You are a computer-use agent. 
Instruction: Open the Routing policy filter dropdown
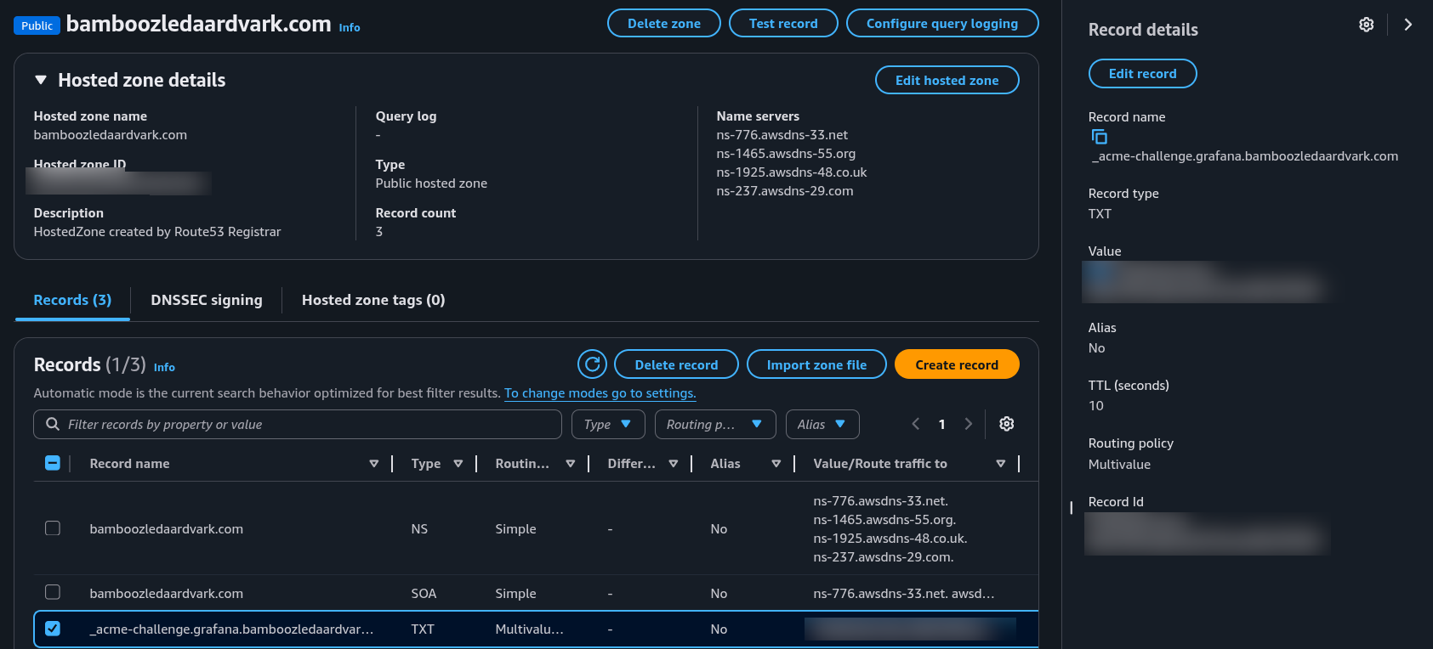click(x=714, y=424)
